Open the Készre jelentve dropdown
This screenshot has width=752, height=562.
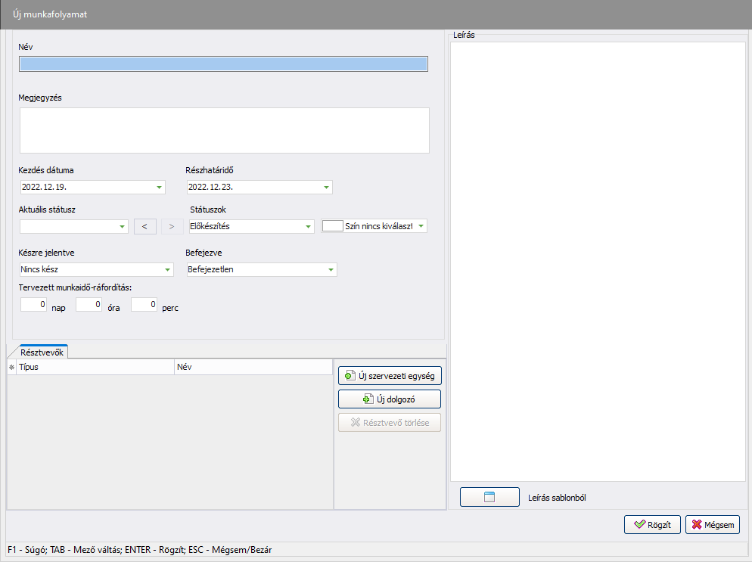click(167, 270)
